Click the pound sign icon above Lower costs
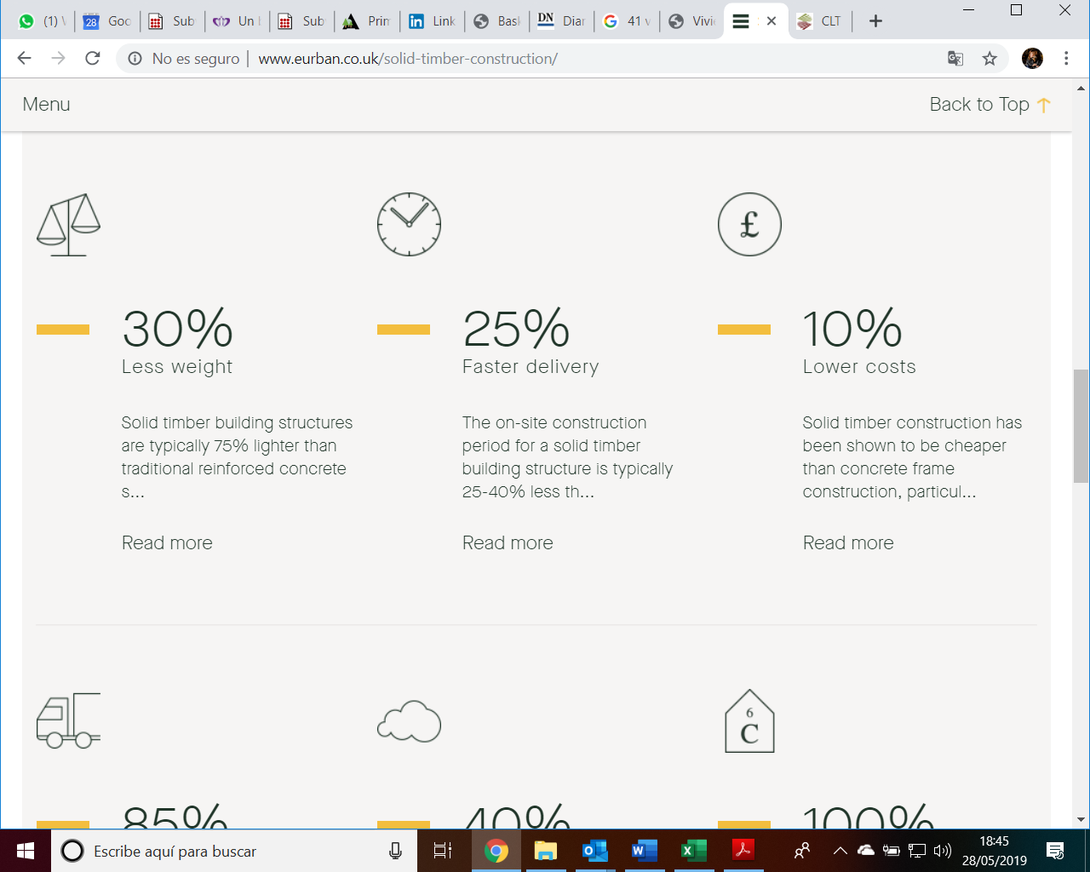The image size is (1090, 872). point(749,225)
